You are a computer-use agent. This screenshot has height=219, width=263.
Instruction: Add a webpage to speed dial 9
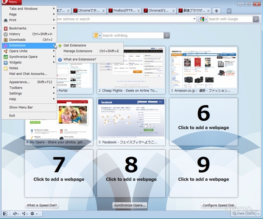203,173
